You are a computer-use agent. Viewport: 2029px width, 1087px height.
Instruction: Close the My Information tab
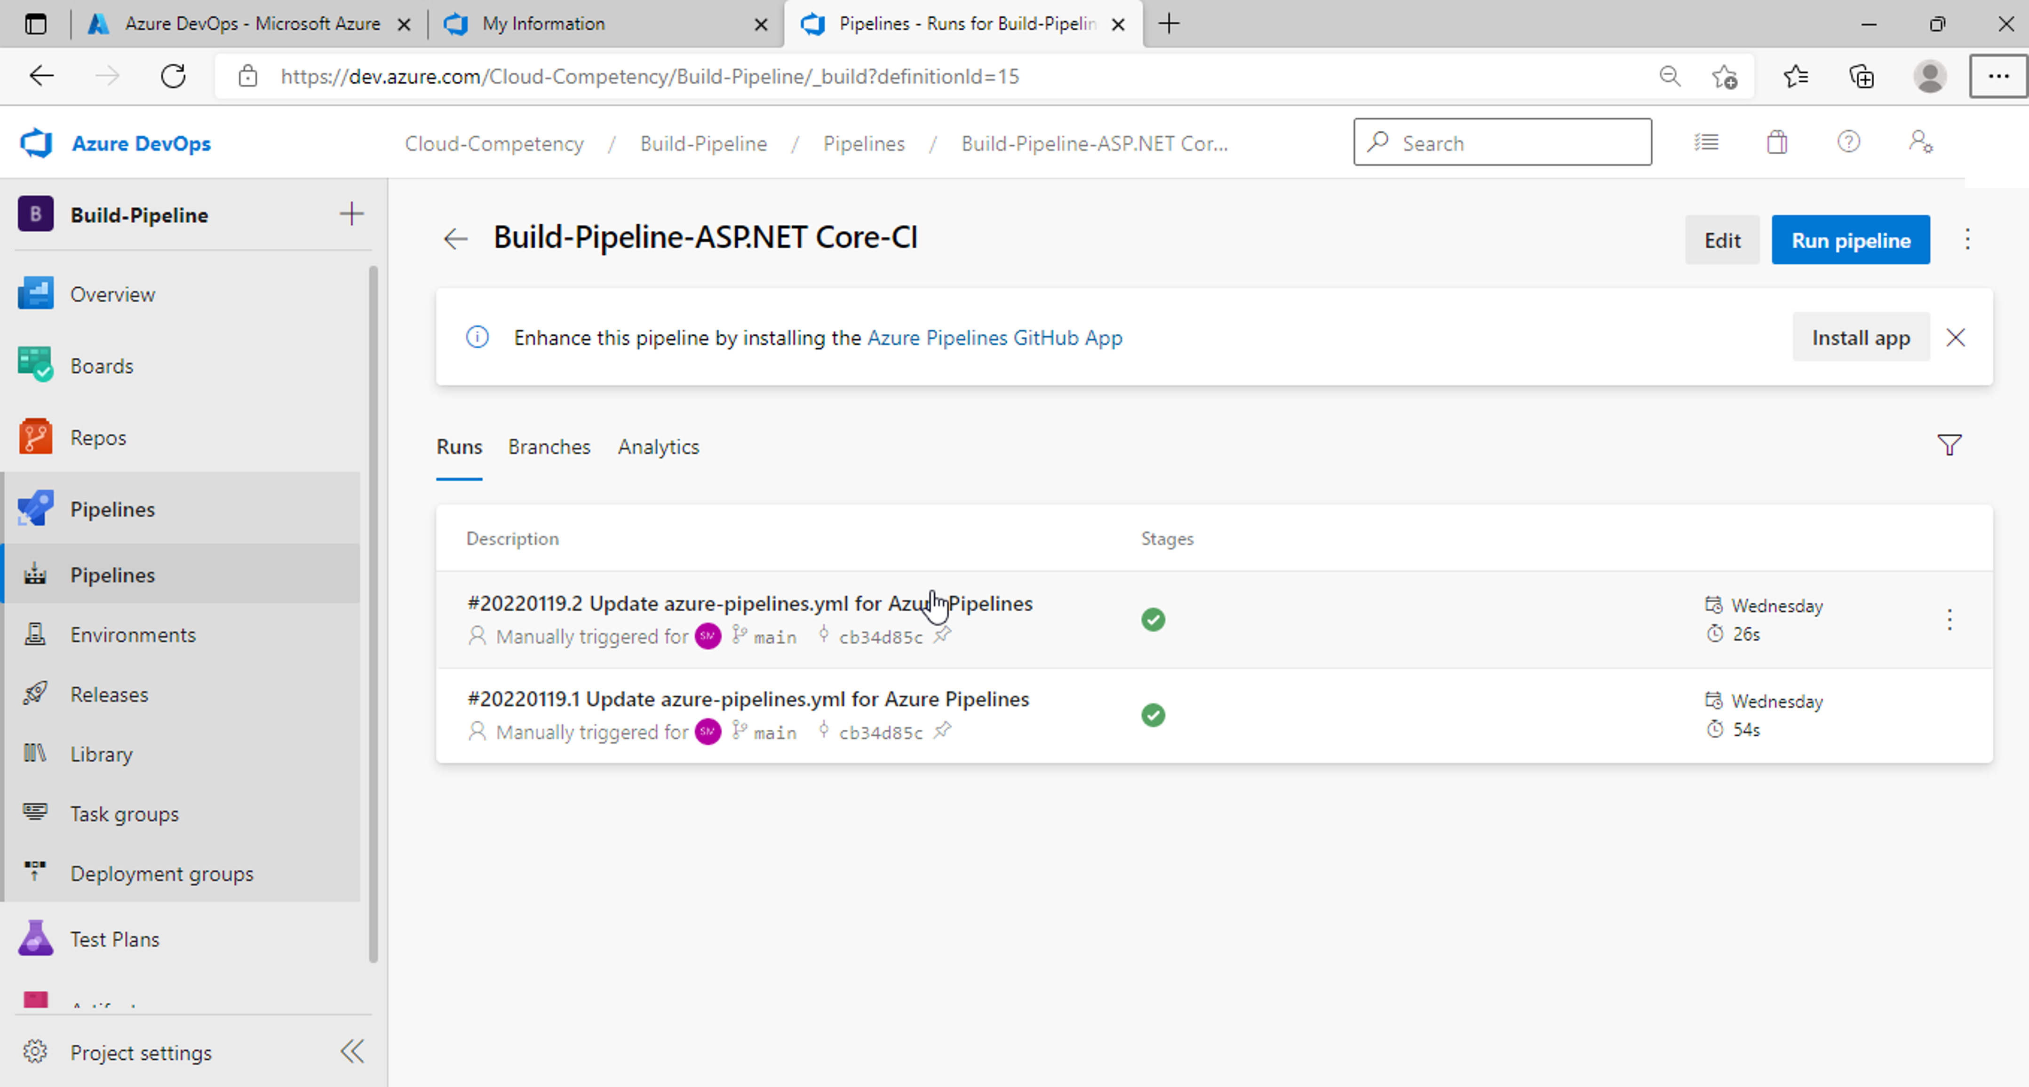click(761, 24)
